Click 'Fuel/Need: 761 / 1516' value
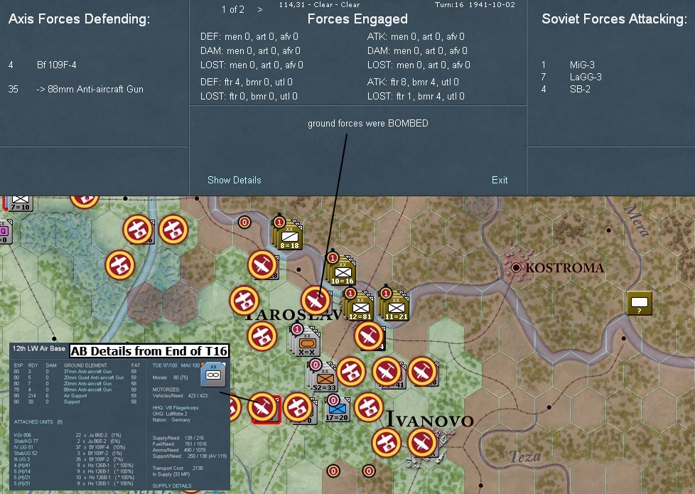The height and width of the screenshot is (494, 695). click(180, 444)
